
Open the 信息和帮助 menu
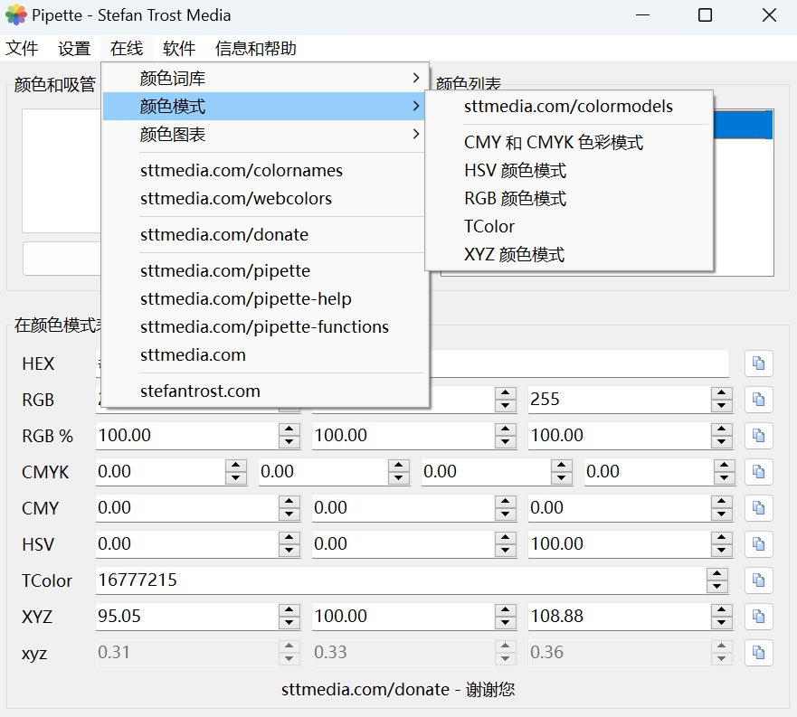tap(255, 49)
